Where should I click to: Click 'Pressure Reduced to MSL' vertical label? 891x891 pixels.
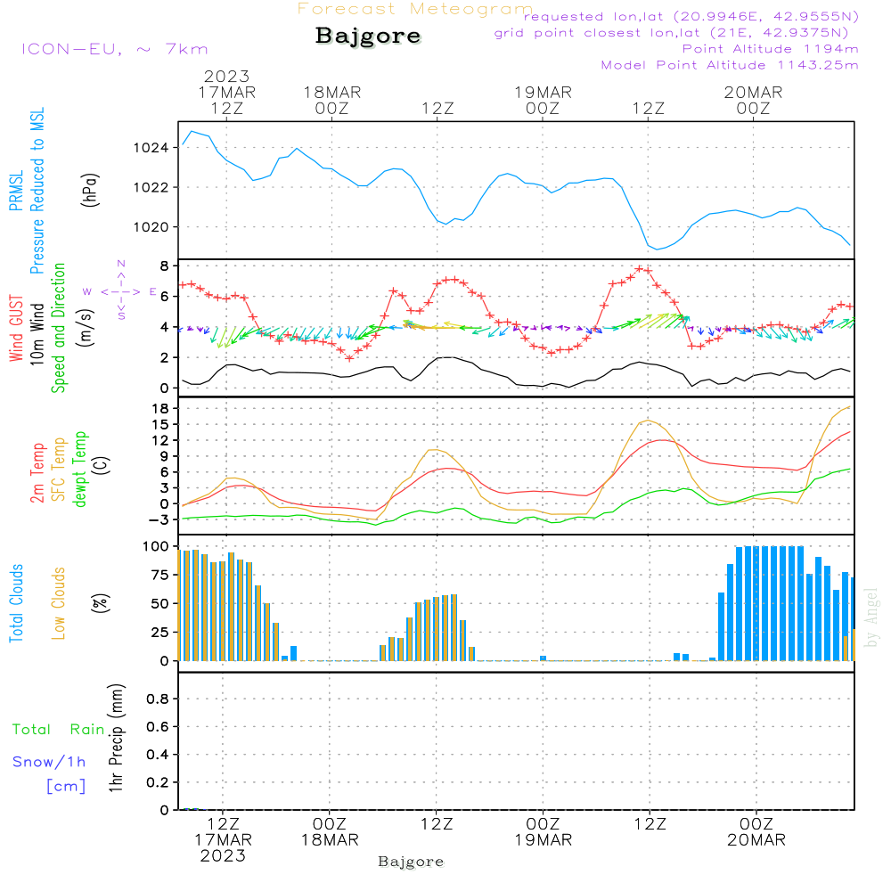click(x=37, y=191)
